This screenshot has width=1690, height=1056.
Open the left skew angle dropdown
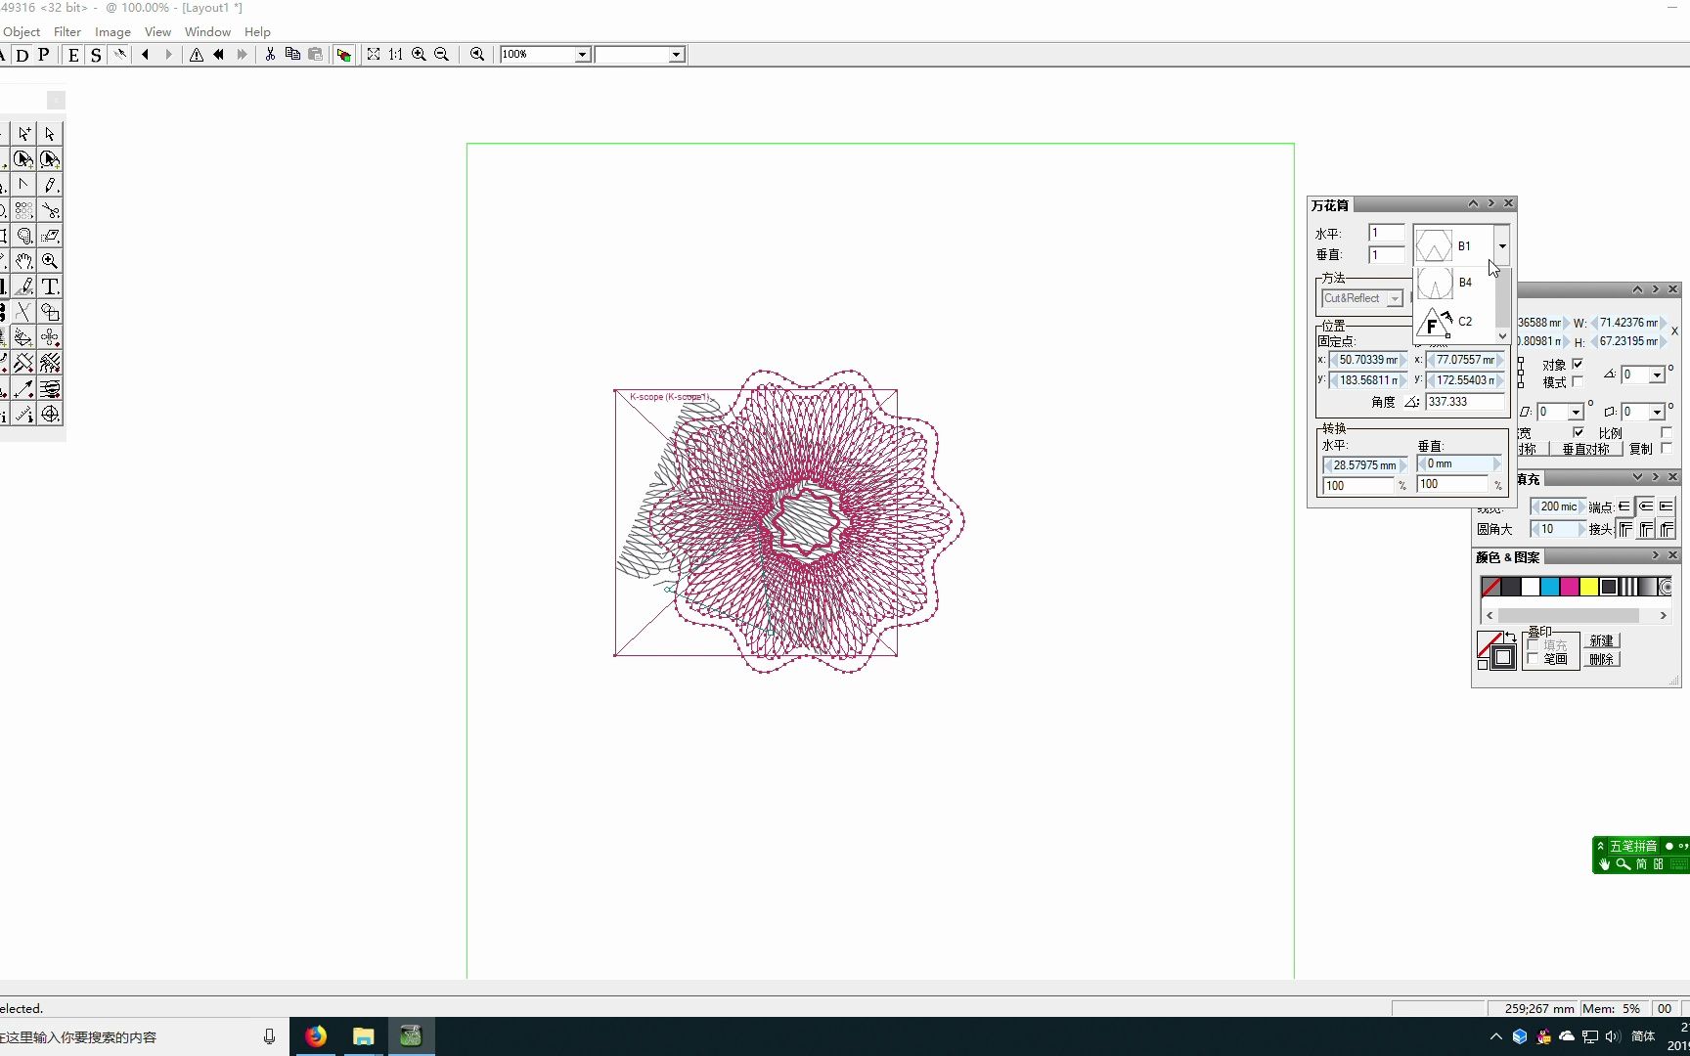click(1576, 412)
